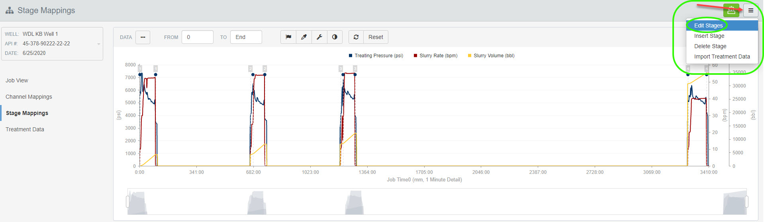Click the date 6/25/2020

click(x=34, y=53)
